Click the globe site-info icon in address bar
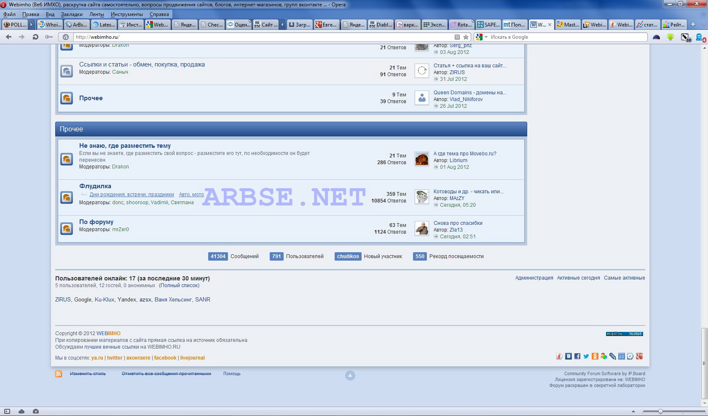 click(x=66, y=37)
